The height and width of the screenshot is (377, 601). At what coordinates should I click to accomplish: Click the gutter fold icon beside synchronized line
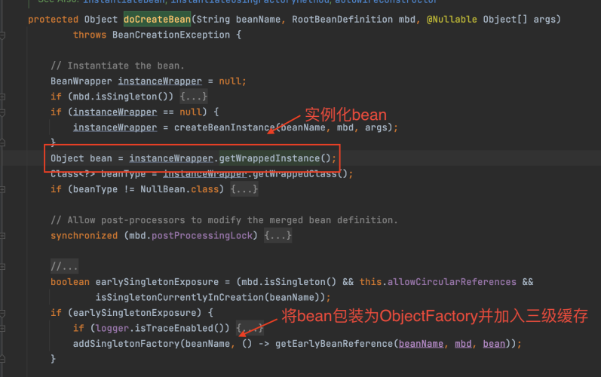point(3,235)
